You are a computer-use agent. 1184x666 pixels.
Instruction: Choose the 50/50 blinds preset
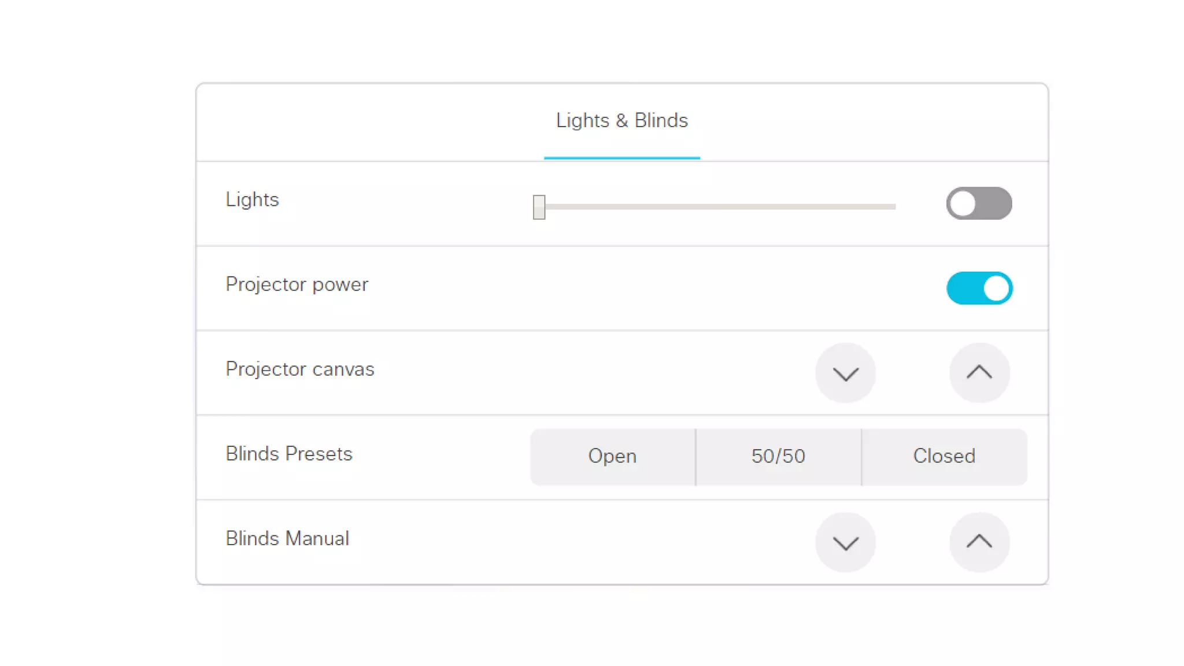click(x=778, y=456)
